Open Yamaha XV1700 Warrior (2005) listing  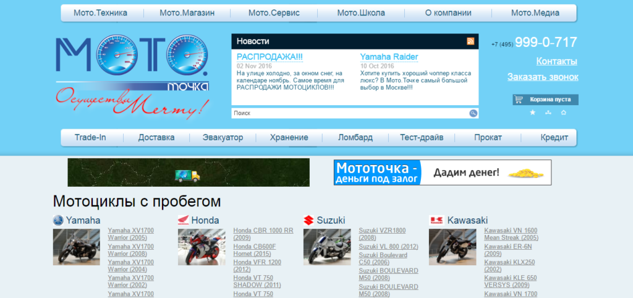pos(131,234)
